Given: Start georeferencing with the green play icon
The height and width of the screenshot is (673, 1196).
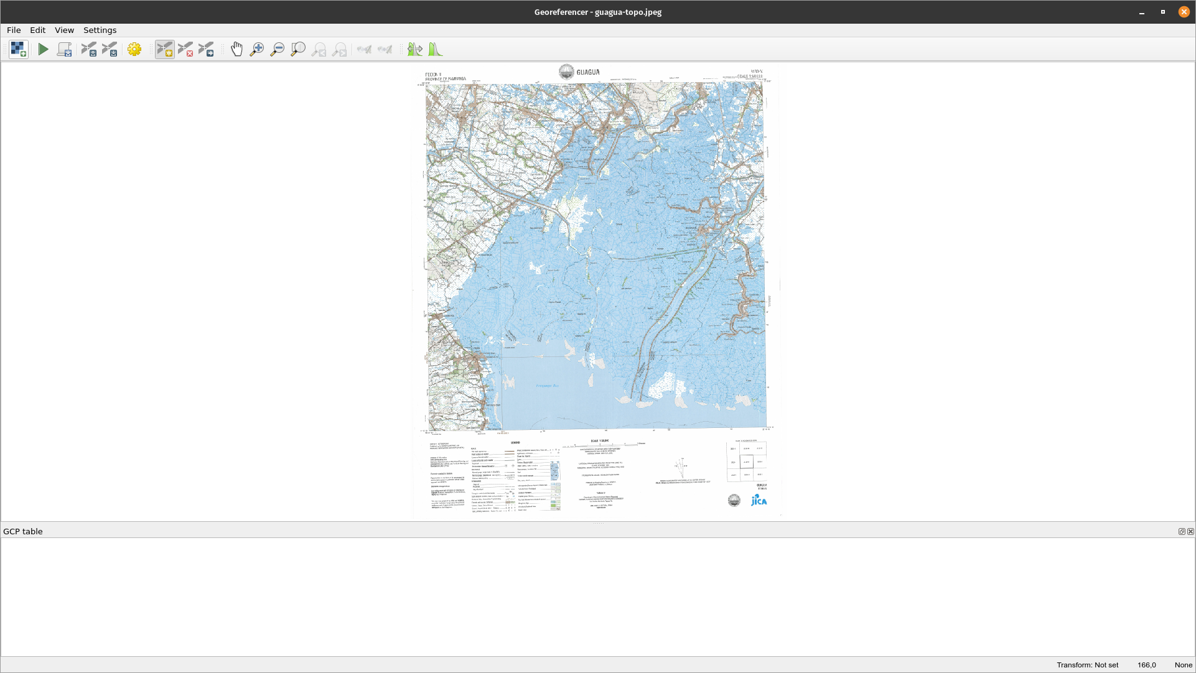Looking at the screenshot, I should click(x=43, y=49).
